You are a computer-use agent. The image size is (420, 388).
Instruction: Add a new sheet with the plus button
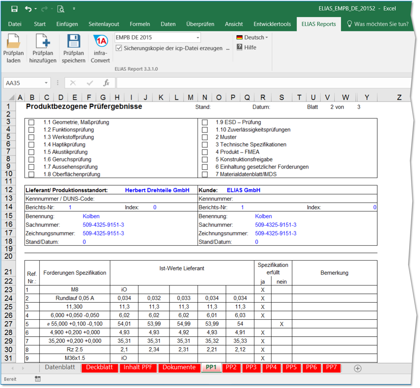click(x=357, y=368)
